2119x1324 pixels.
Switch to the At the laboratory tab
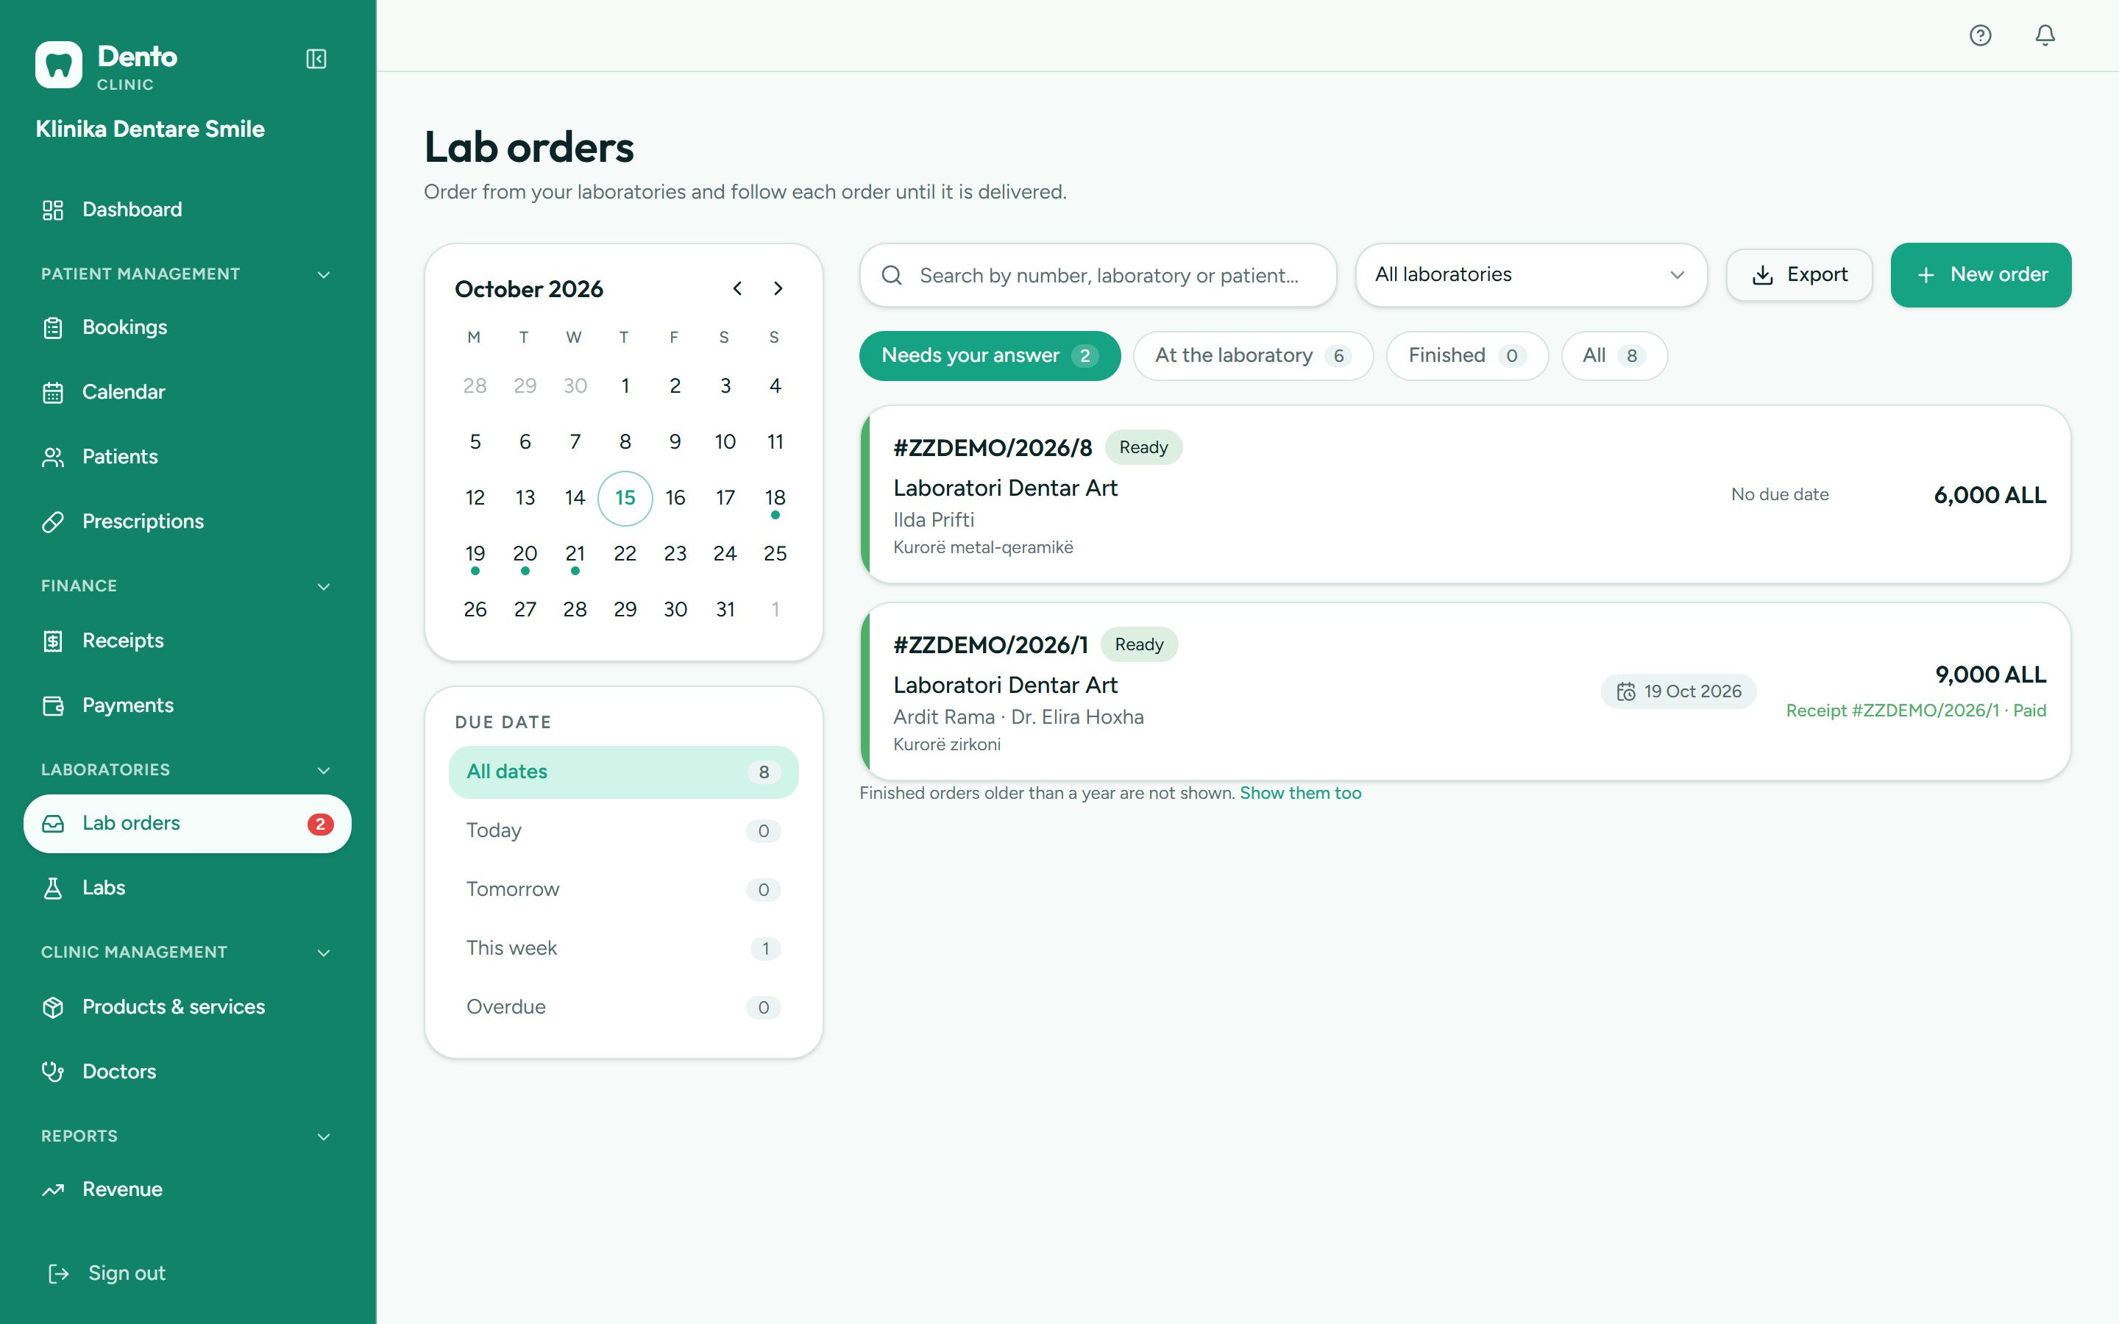[x=1252, y=355]
